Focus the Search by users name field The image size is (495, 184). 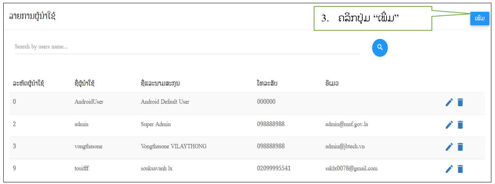(x=187, y=47)
